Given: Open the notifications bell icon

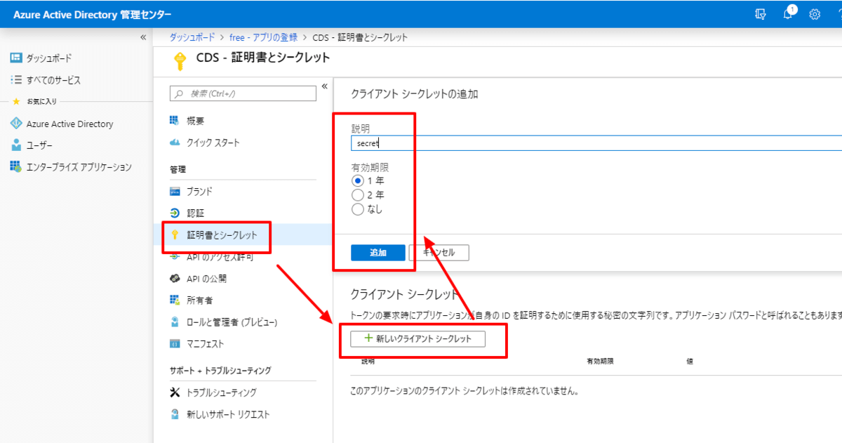Looking at the screenshot, I should (788, 14).
